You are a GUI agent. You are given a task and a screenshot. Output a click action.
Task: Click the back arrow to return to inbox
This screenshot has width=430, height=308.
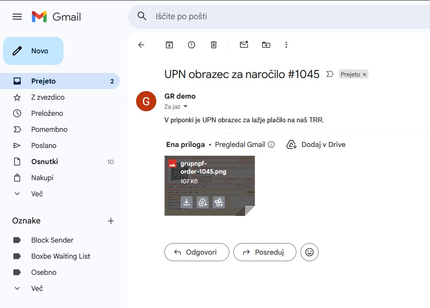(141, 45)
